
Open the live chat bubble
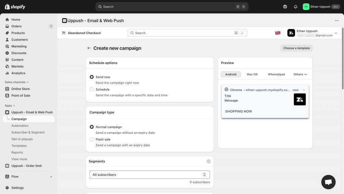coord(328,182)
